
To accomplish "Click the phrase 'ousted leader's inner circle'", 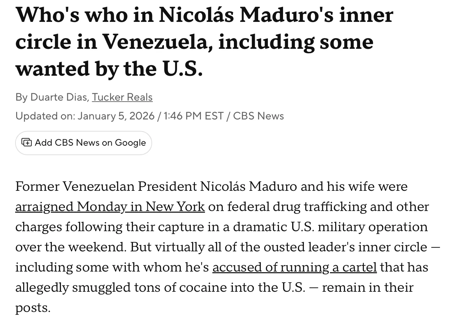I will pos(345,247).
